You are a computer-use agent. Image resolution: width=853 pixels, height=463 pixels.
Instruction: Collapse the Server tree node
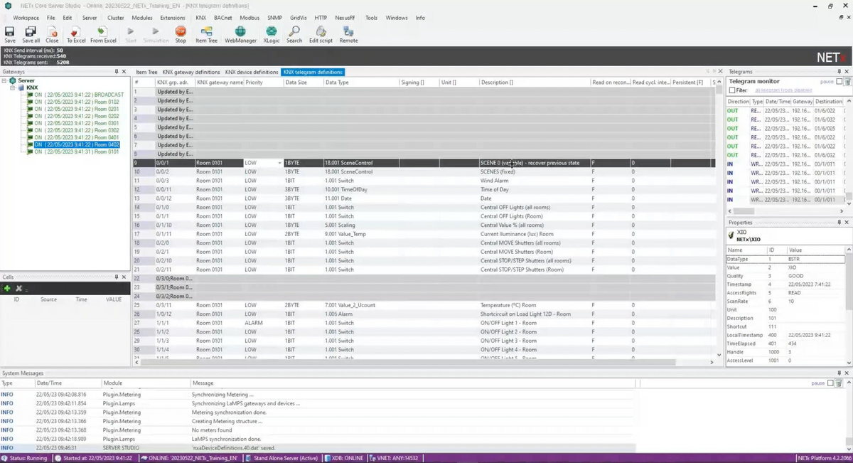click(x=4, y=80)
